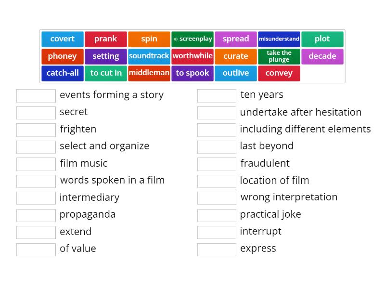Click the answer box beside "frighten"
385x289 pixels.
[x=36, y=130]
